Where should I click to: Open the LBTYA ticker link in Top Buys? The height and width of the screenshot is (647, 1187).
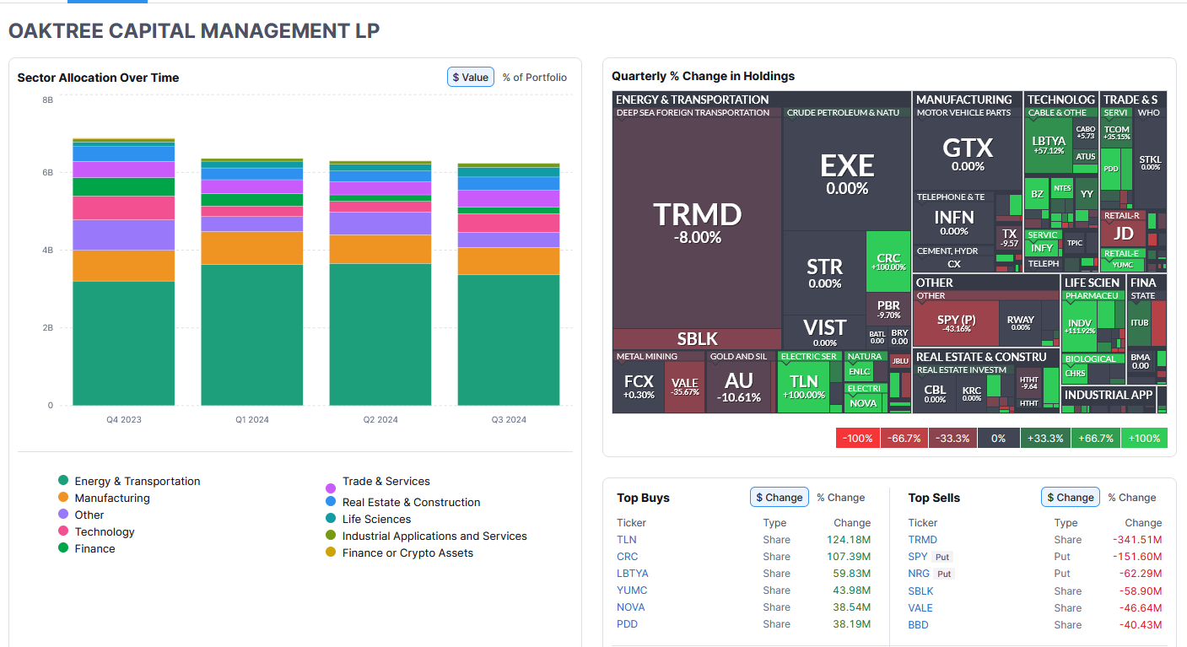[x=633, y=574]
